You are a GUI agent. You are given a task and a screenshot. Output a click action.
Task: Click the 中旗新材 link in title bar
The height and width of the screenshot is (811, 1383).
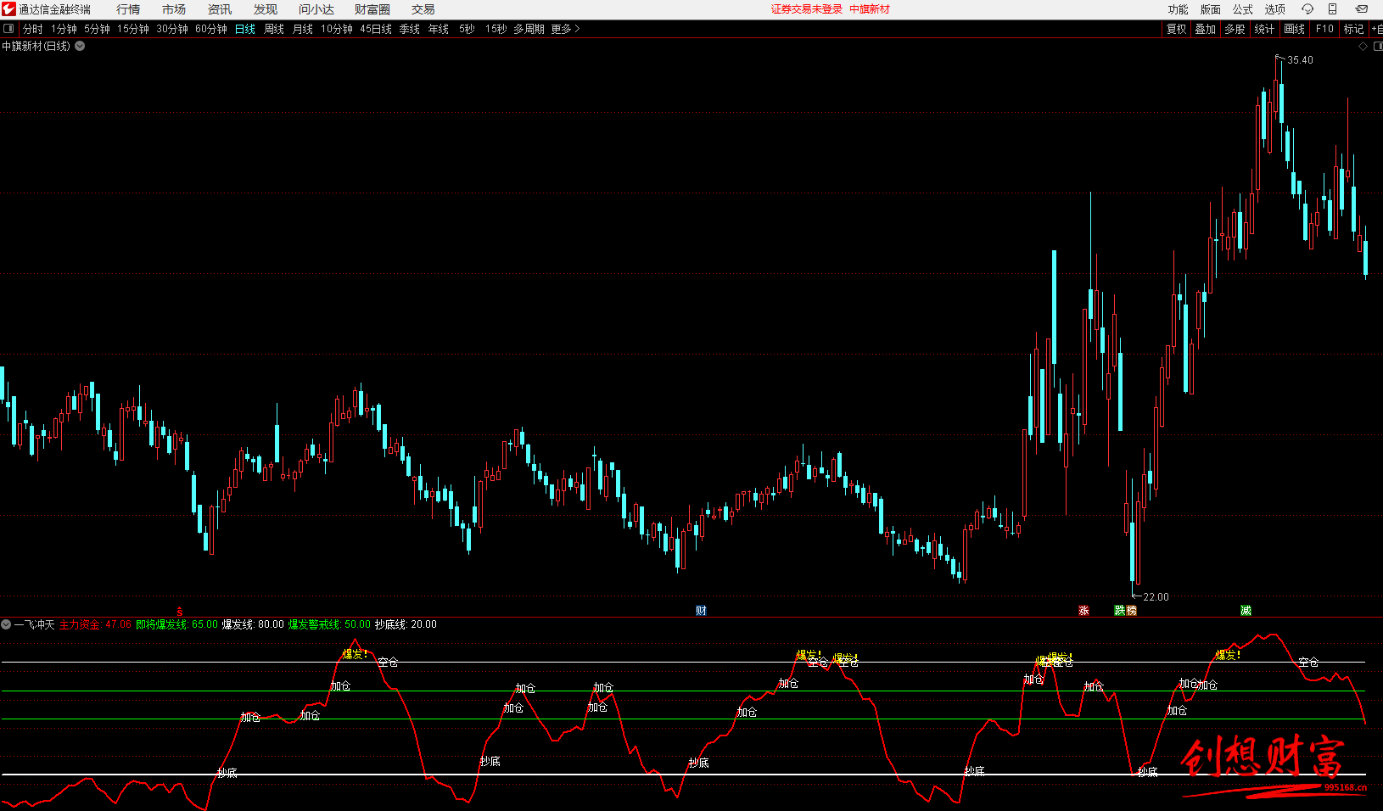tap(870, 9)
